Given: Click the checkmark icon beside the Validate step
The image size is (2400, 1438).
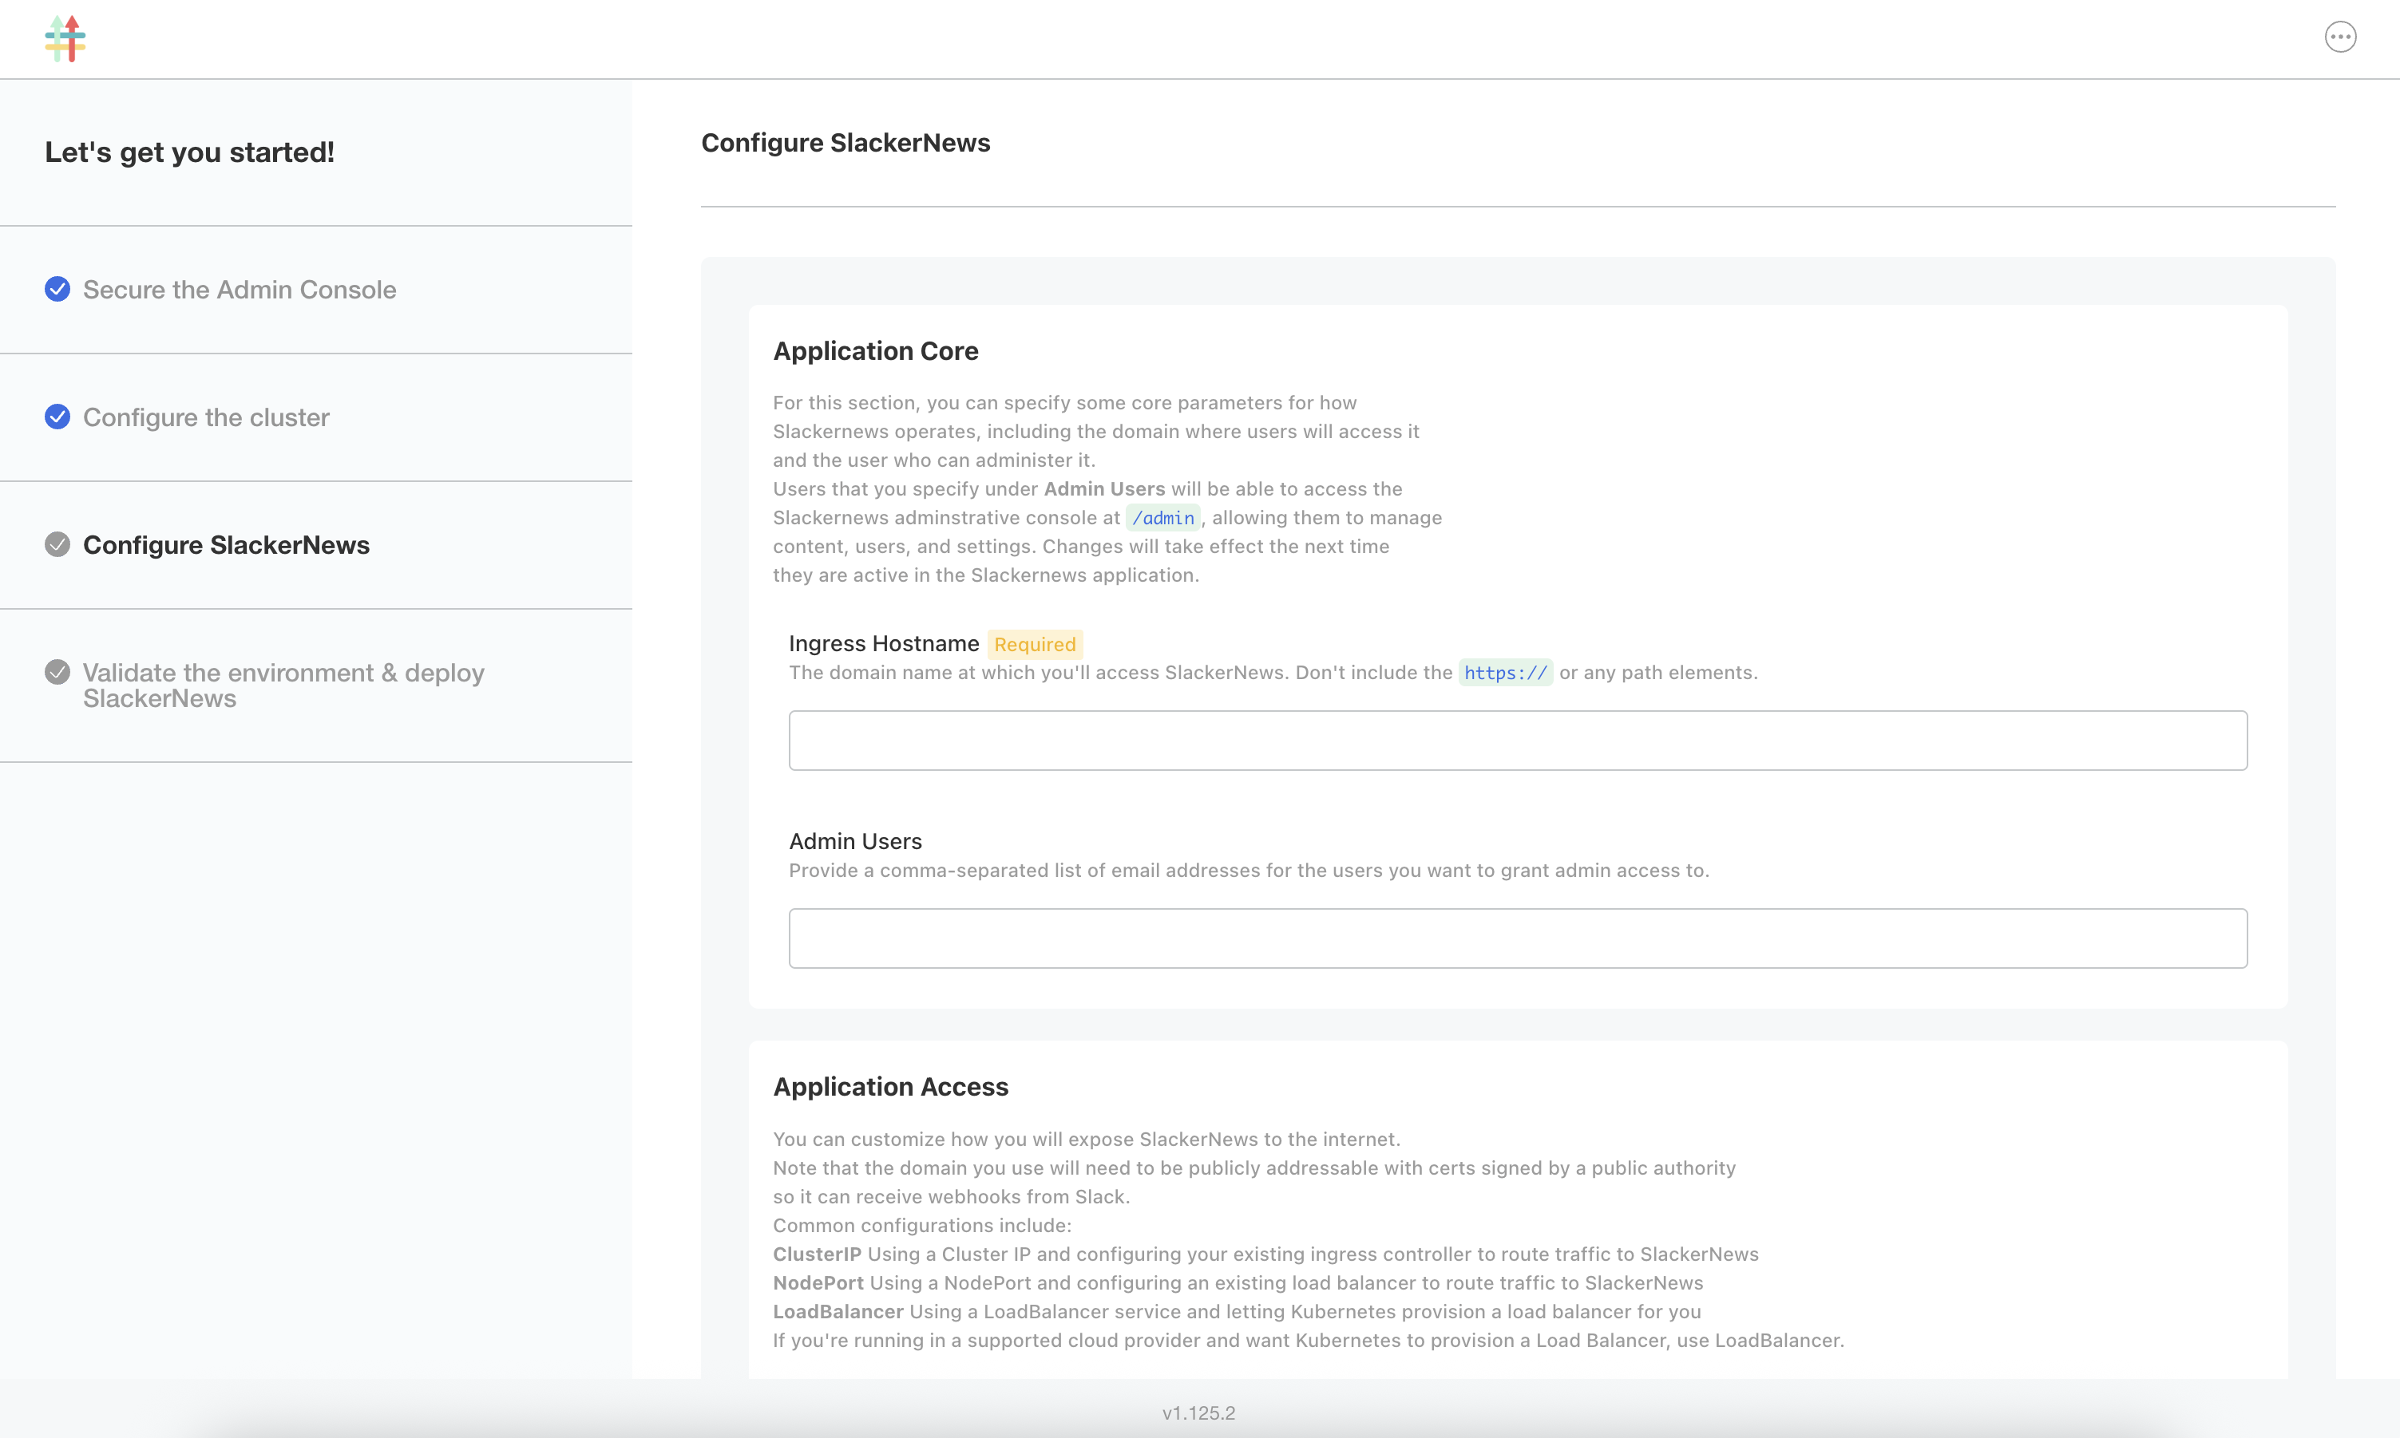Looking at the screenshot, I should click(x=57, y=672).
